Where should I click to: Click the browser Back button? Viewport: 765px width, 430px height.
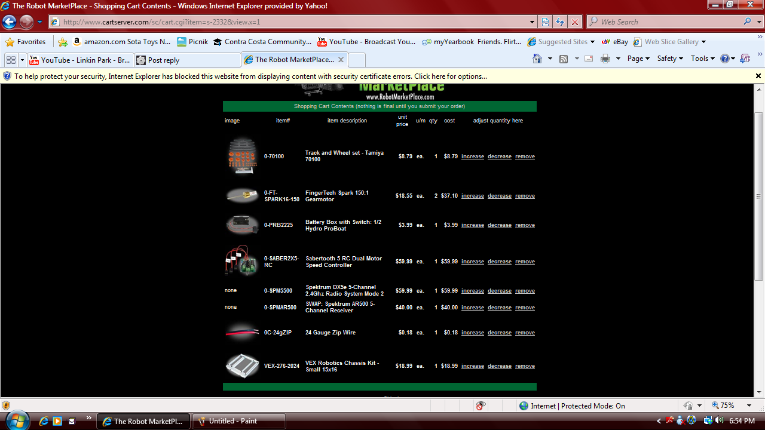9,22
